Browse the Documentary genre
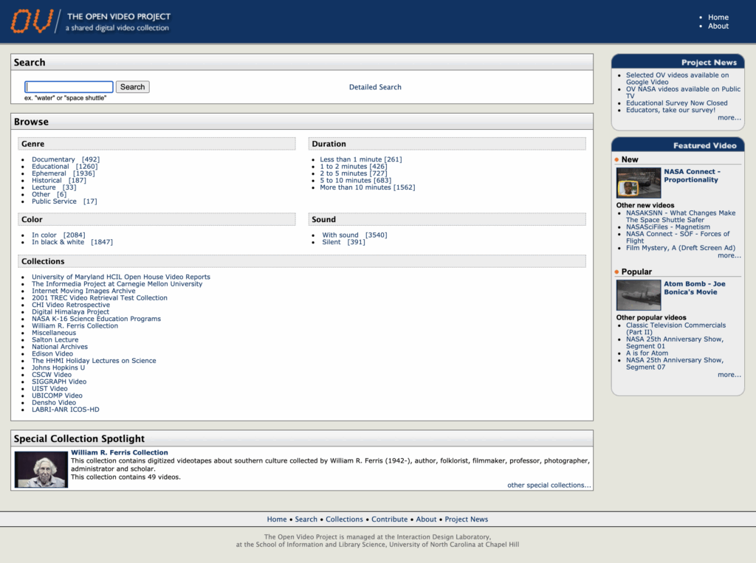This screenshot has height=563, width=756. tap(53, 159)
